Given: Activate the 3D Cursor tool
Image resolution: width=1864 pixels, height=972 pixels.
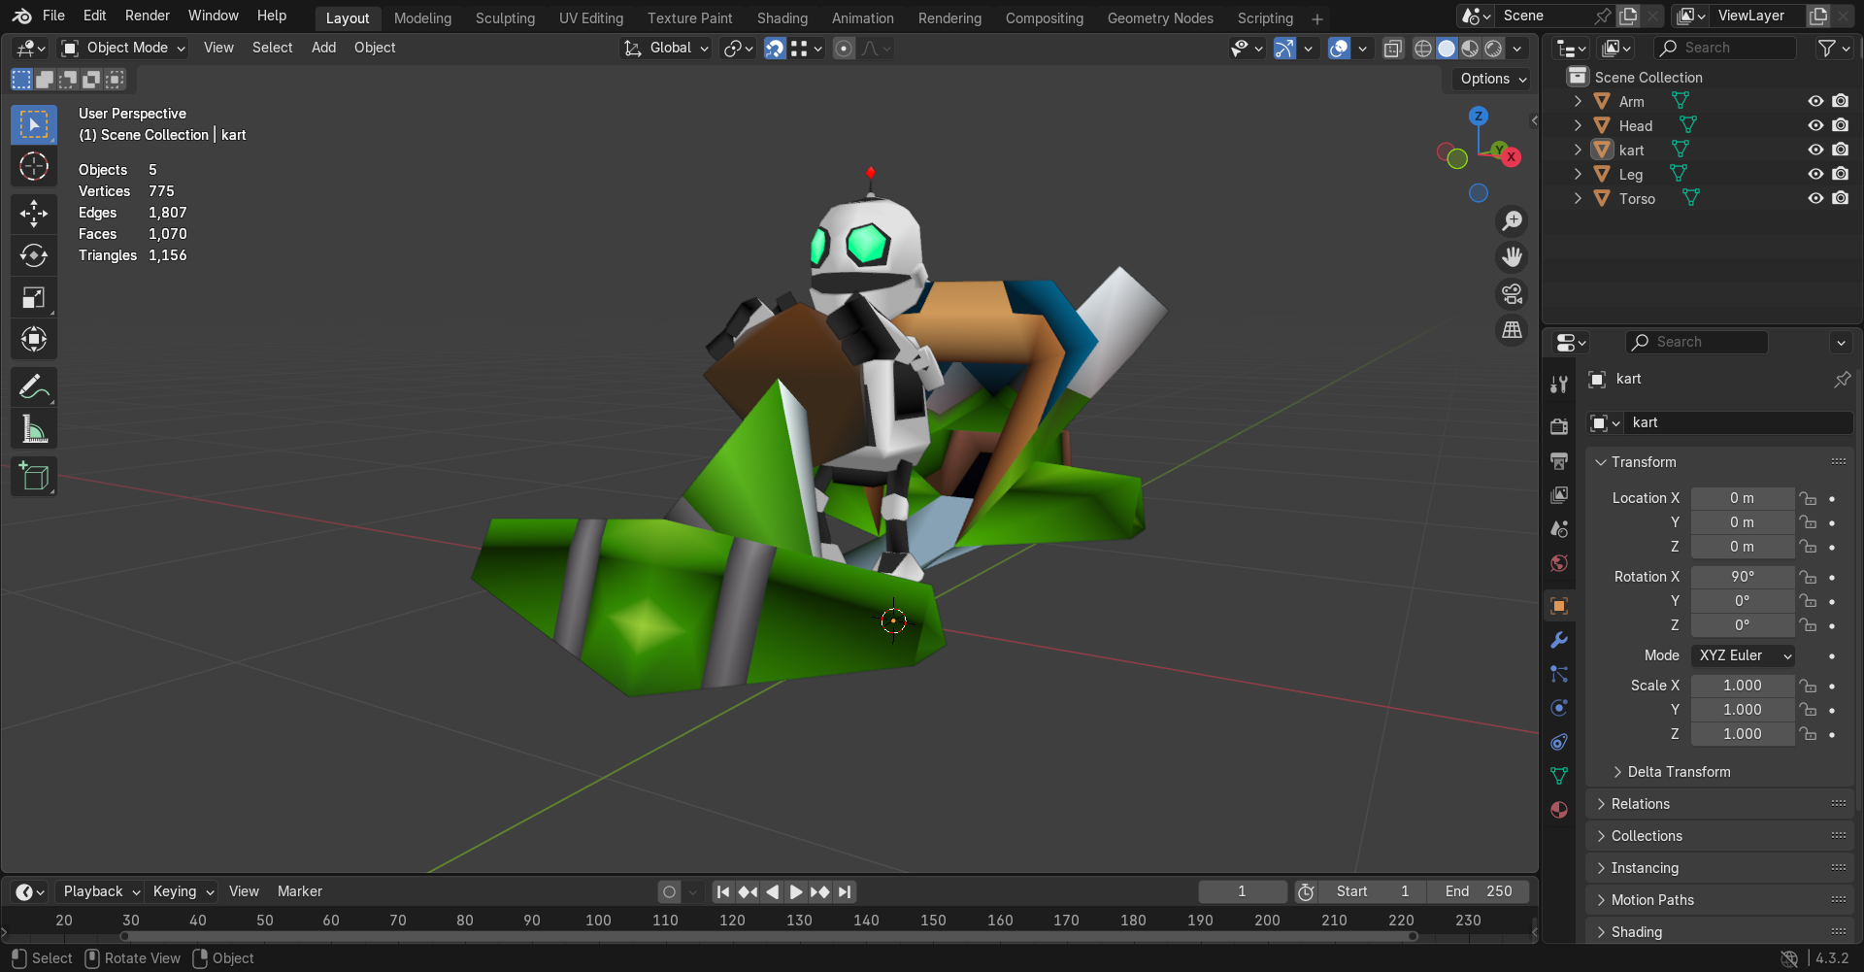Looking at the screenshot, I should (34, 167).
